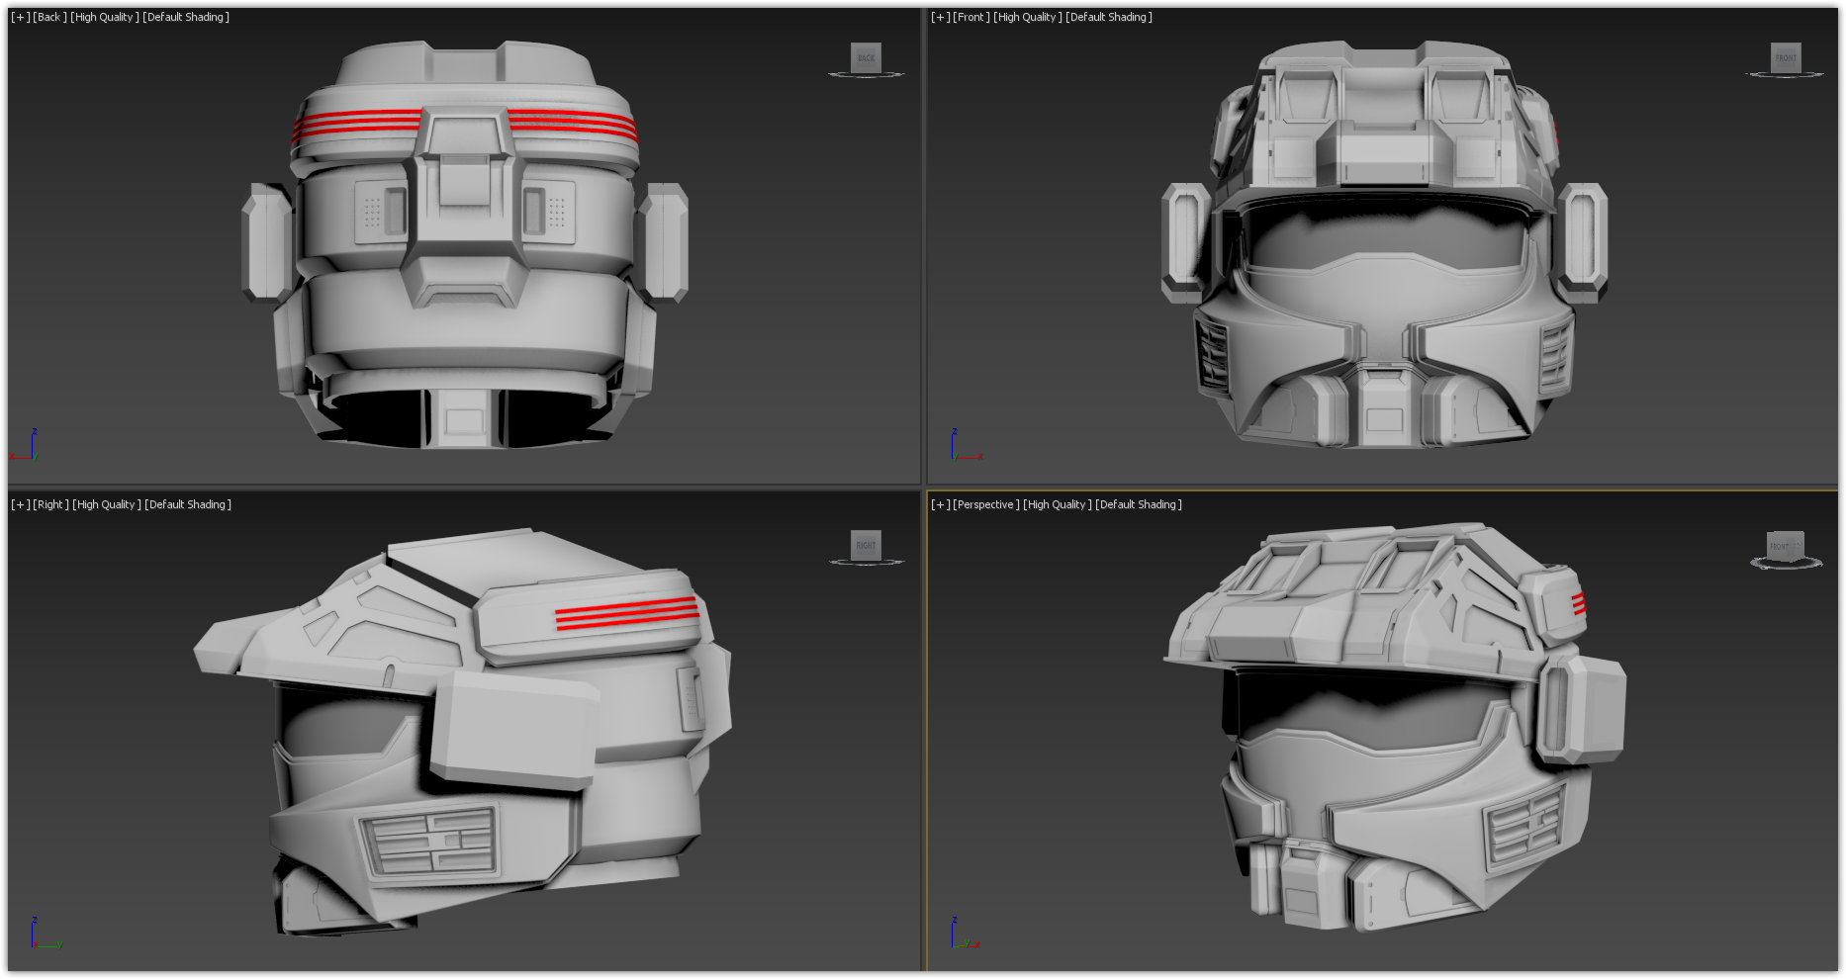Click the BACK ViewCube face in Back viewport
Viewport: 1846px width, 979px height.
coord(866,57)
